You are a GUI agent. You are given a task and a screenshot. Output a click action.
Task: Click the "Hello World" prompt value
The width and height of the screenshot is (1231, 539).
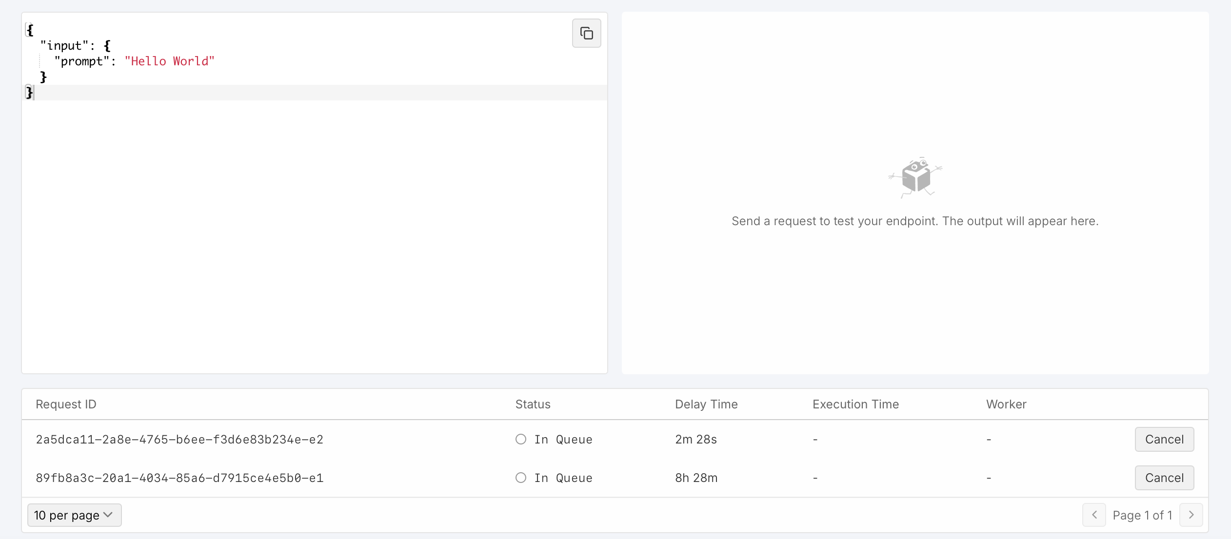point(169,61)
